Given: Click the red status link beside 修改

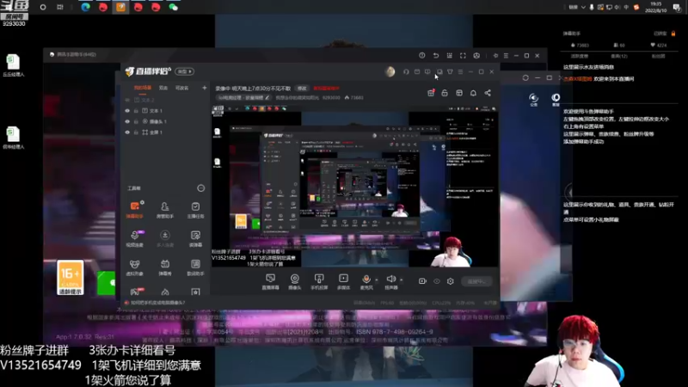Looking at the screenshot, I should pos(326,89).
